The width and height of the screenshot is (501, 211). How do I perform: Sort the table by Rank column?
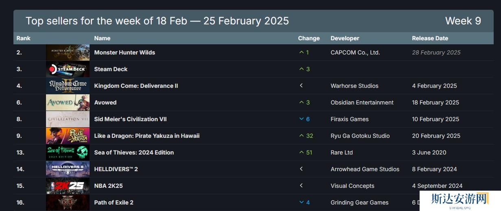[x=24, y=38]
